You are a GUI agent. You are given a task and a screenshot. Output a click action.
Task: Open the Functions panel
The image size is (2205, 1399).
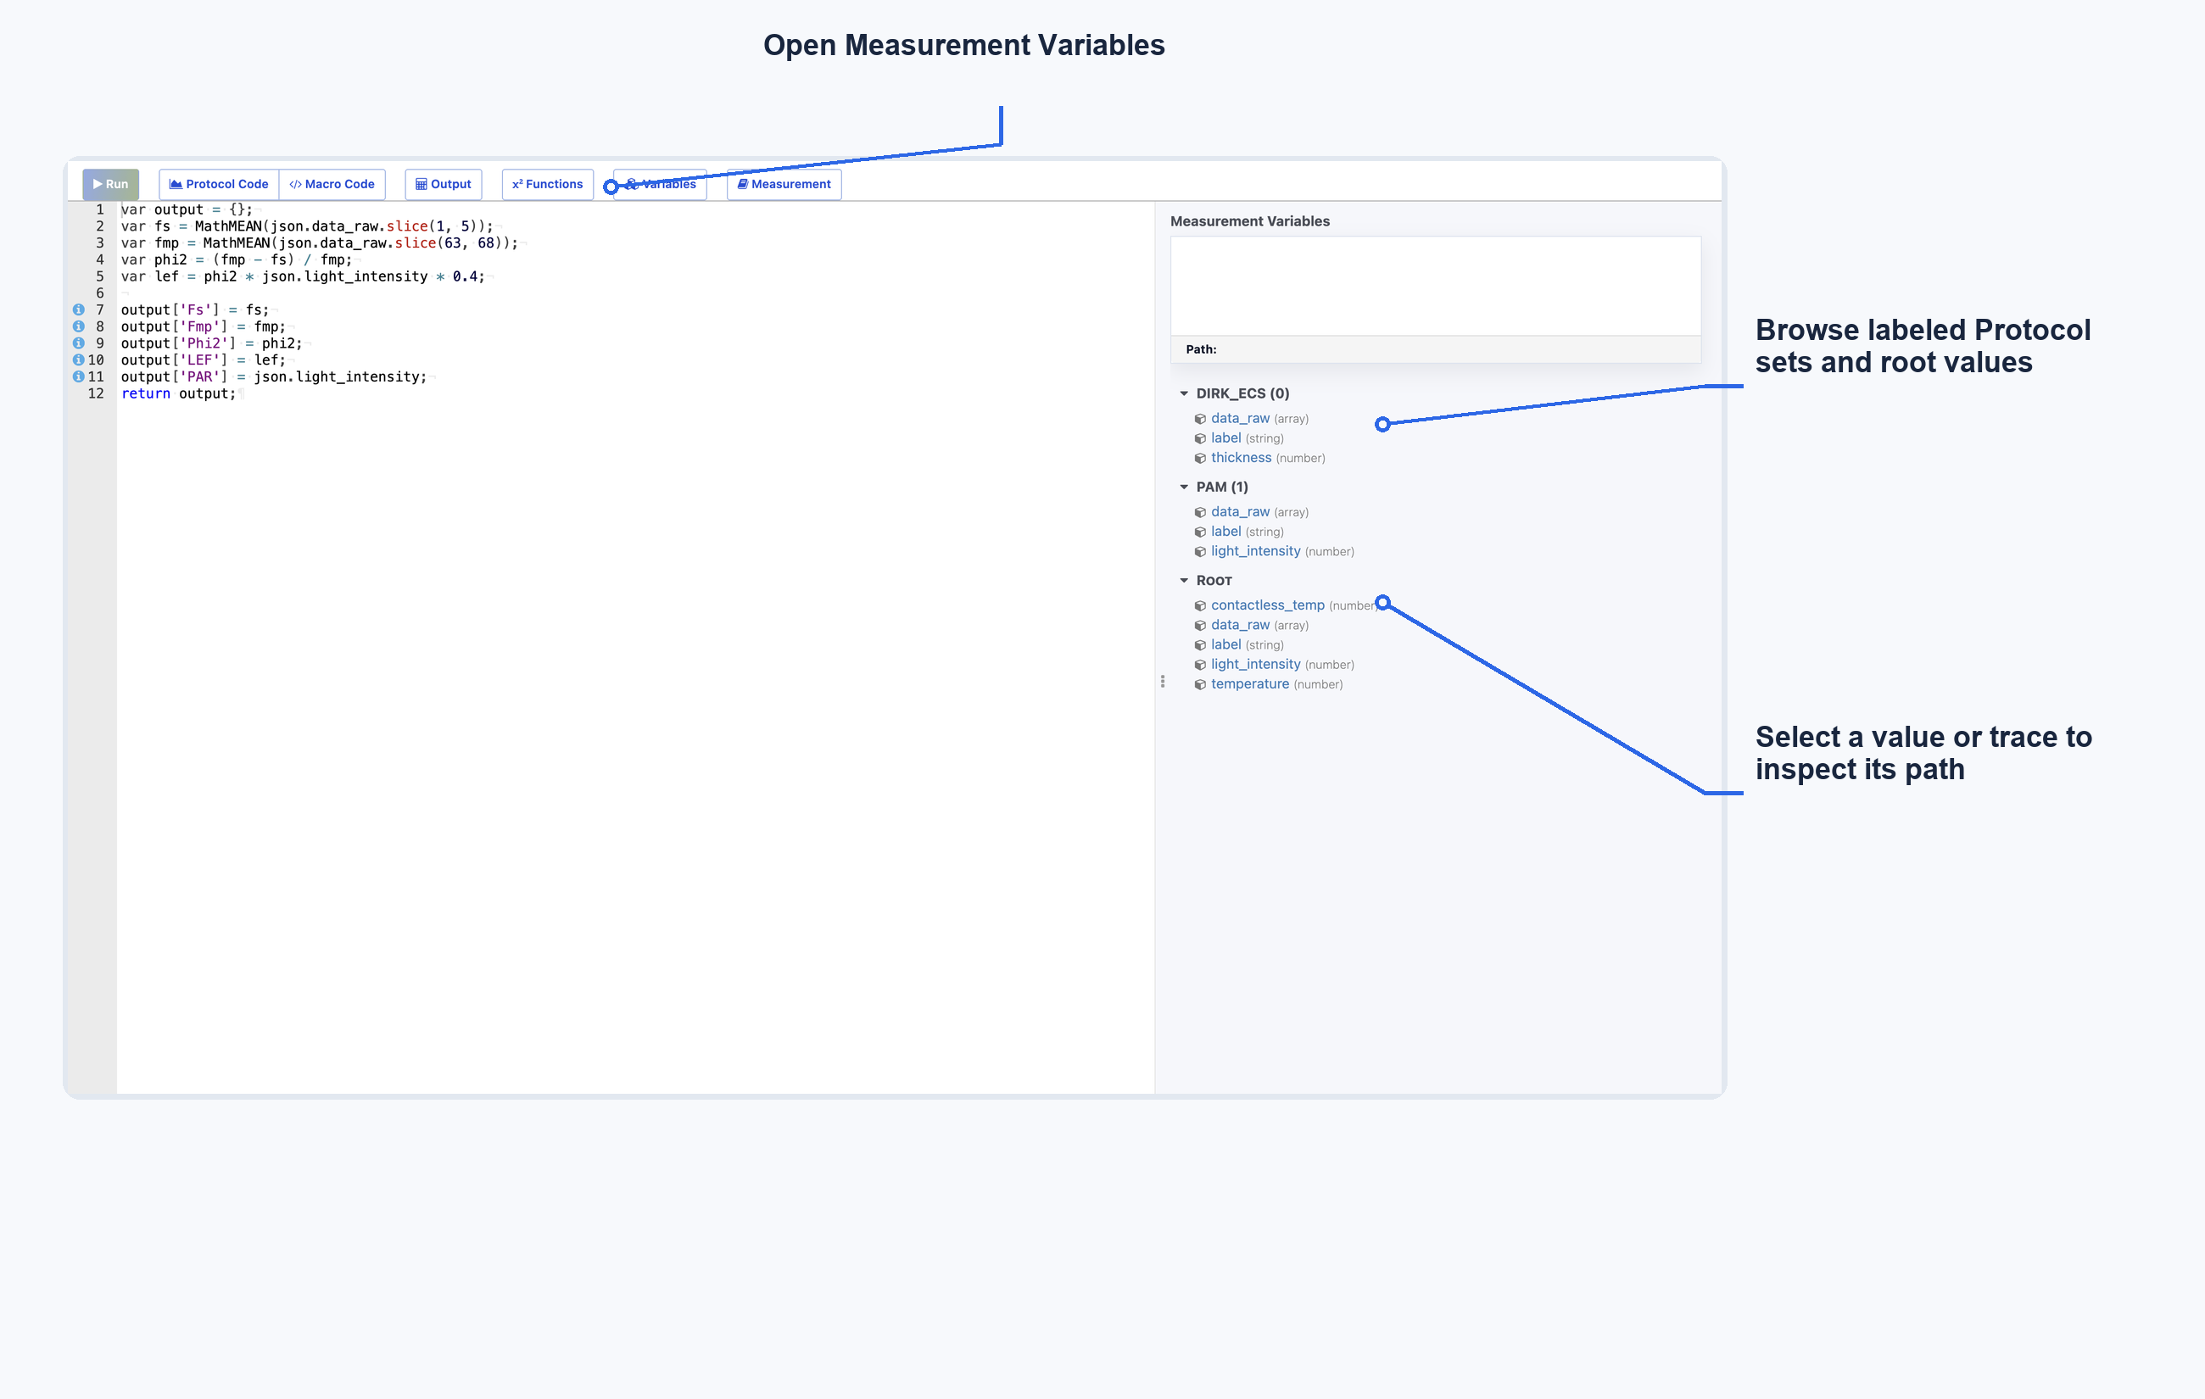[548, 184]
